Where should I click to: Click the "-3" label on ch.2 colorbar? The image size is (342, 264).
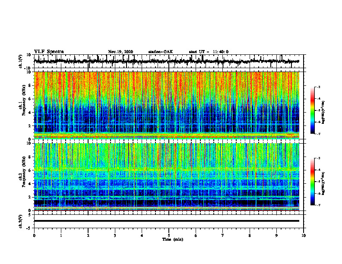click(318, 158)
